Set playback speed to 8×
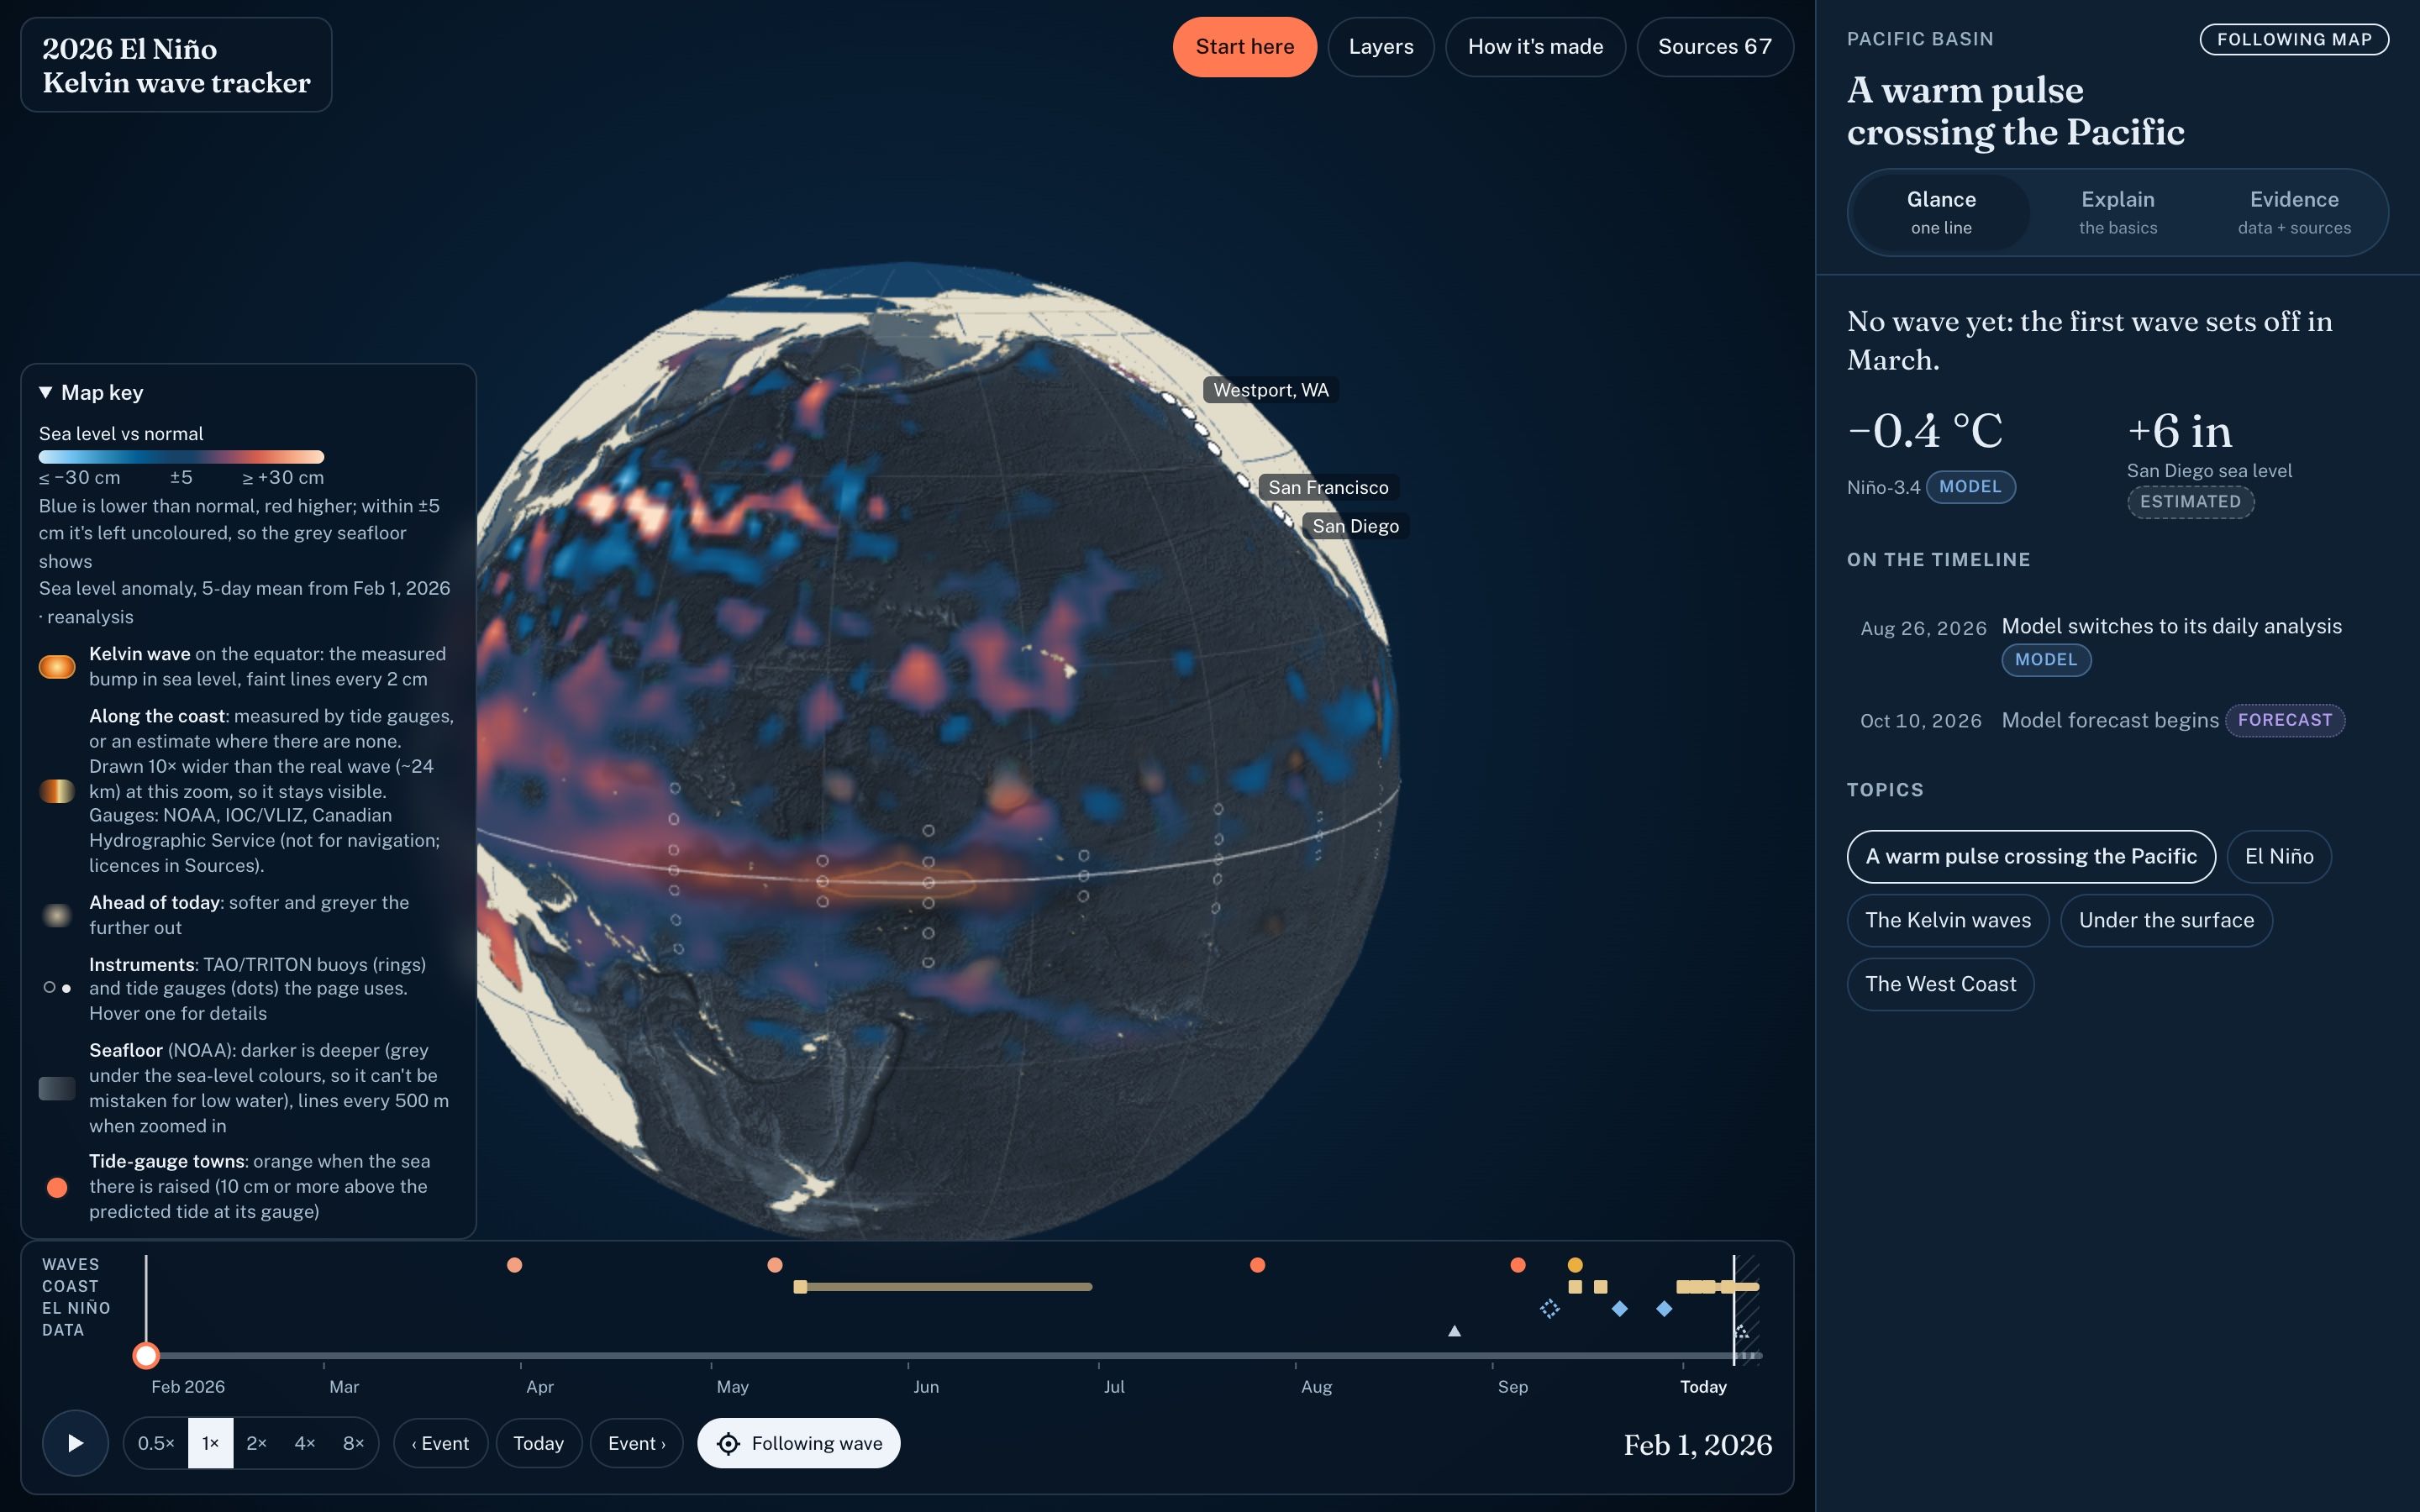Screen dimensions: 2420x1512 (354, 1443)
